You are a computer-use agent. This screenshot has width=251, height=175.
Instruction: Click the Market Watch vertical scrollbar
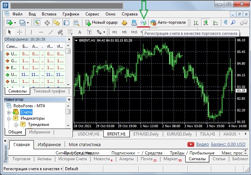68,65
